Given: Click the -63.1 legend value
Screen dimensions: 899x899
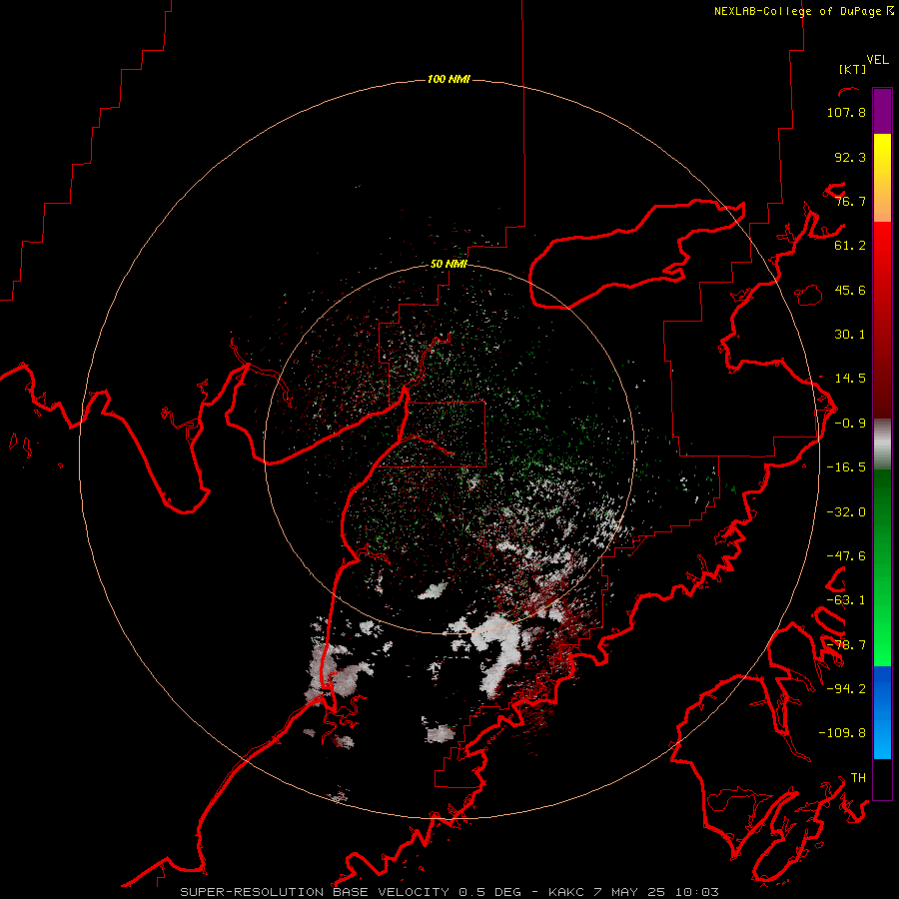Looking at the screenshot, I should (846, 600).
